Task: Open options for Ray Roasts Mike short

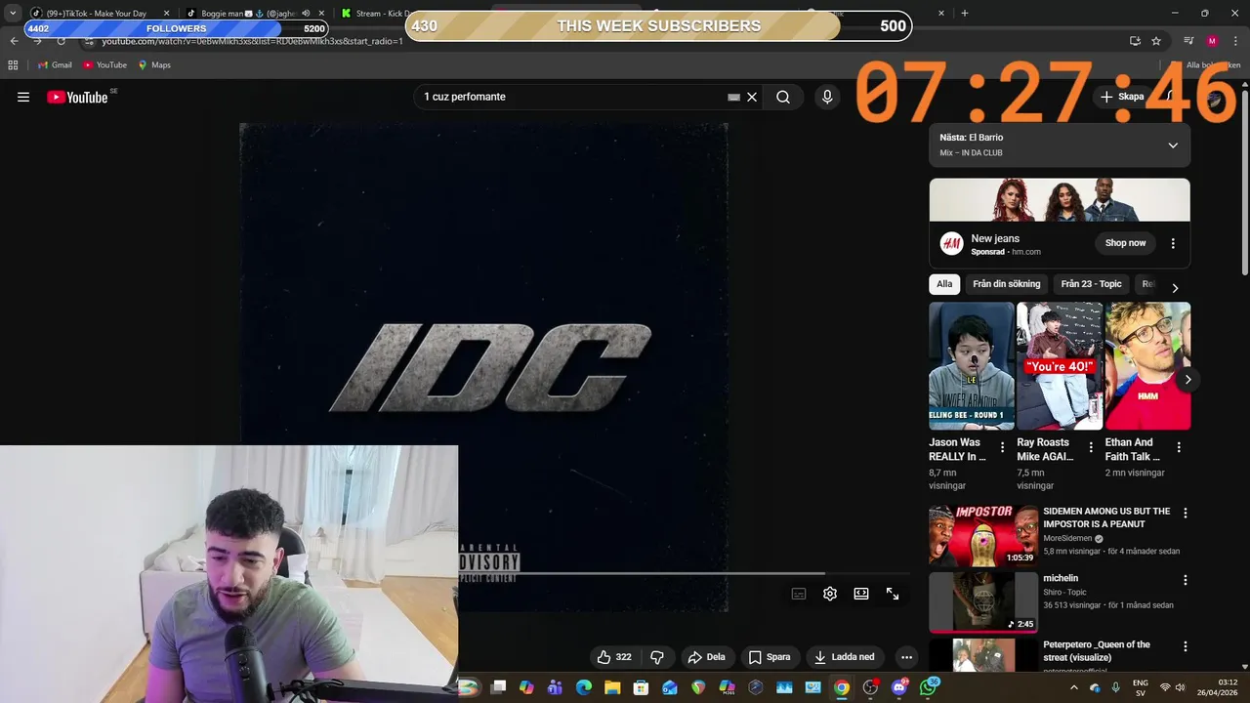Action: (1090, 447)
